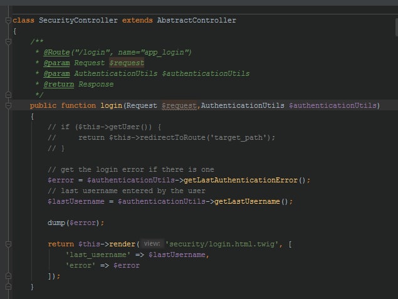Click the 'render' method call
Screen dimensions: 398x299
coord(122,244)
